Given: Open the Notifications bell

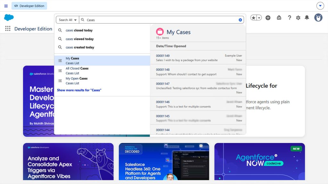Looking at the screenshot, I should [307, 18].
